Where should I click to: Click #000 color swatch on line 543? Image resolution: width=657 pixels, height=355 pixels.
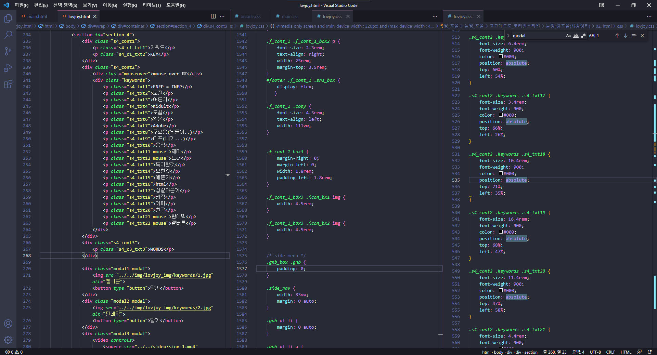pos(501,232)
